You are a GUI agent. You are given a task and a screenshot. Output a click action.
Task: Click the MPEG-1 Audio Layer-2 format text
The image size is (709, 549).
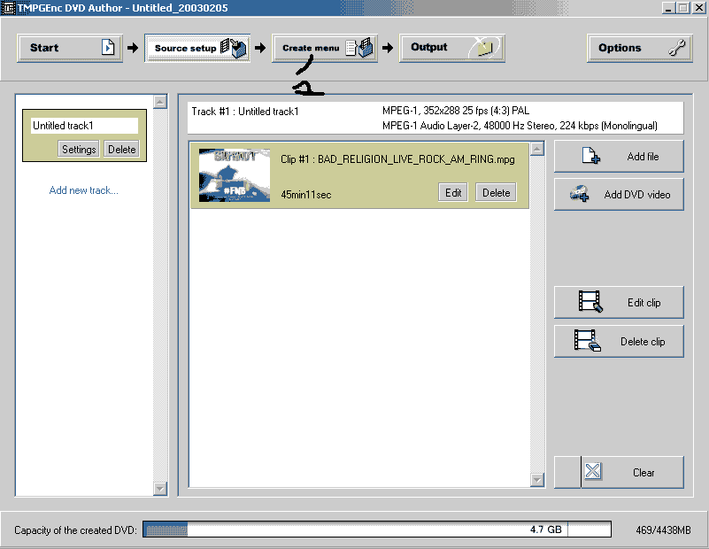click(x=520, y=125)
